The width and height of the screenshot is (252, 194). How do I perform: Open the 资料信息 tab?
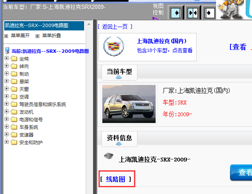click(x=119, y=139)
